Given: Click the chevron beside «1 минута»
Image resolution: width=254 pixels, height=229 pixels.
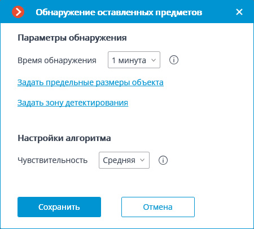Looking at the screenshot, I should click(x=154, y=60).
